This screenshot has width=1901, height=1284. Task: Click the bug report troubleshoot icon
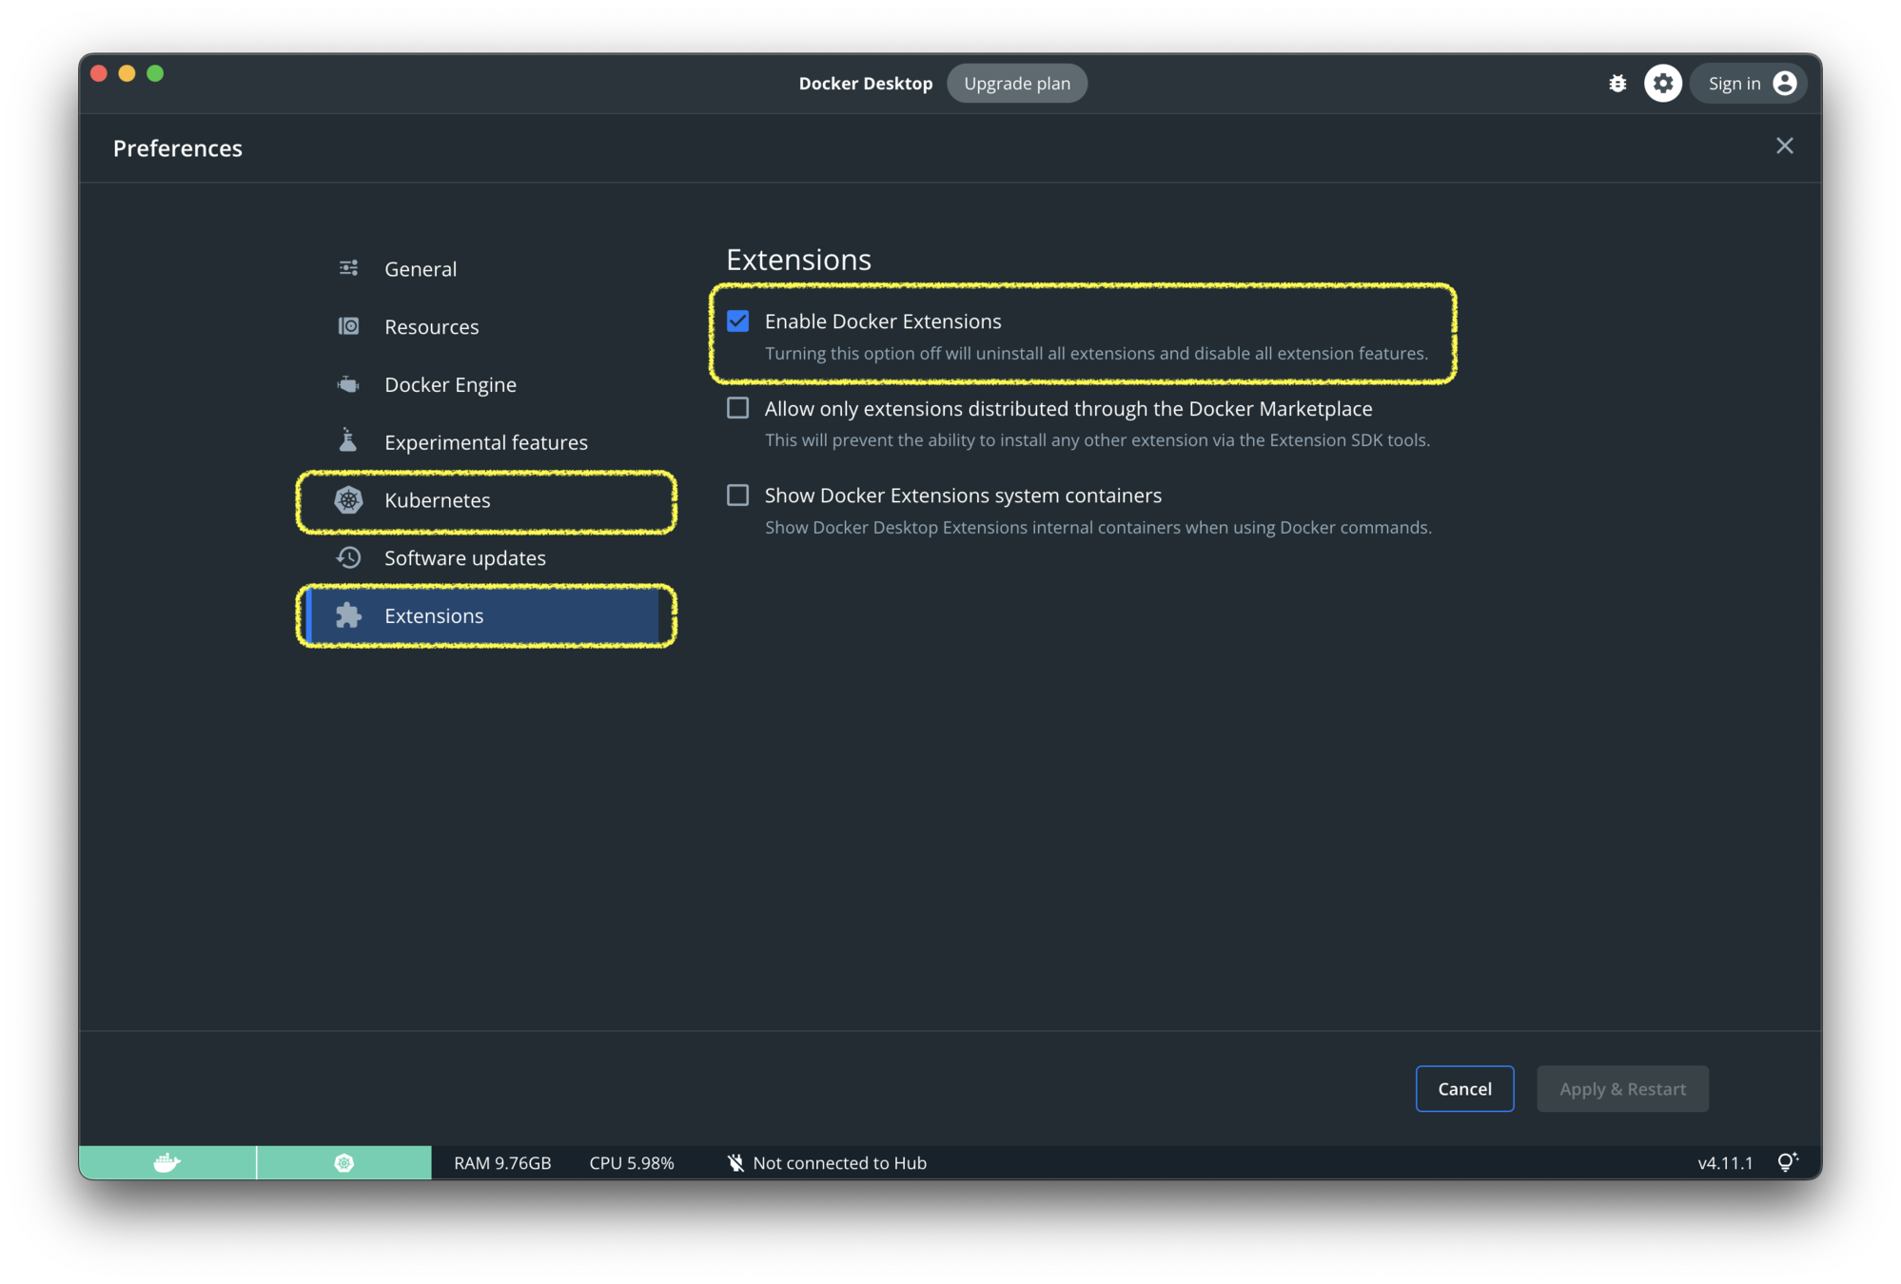1617,84
